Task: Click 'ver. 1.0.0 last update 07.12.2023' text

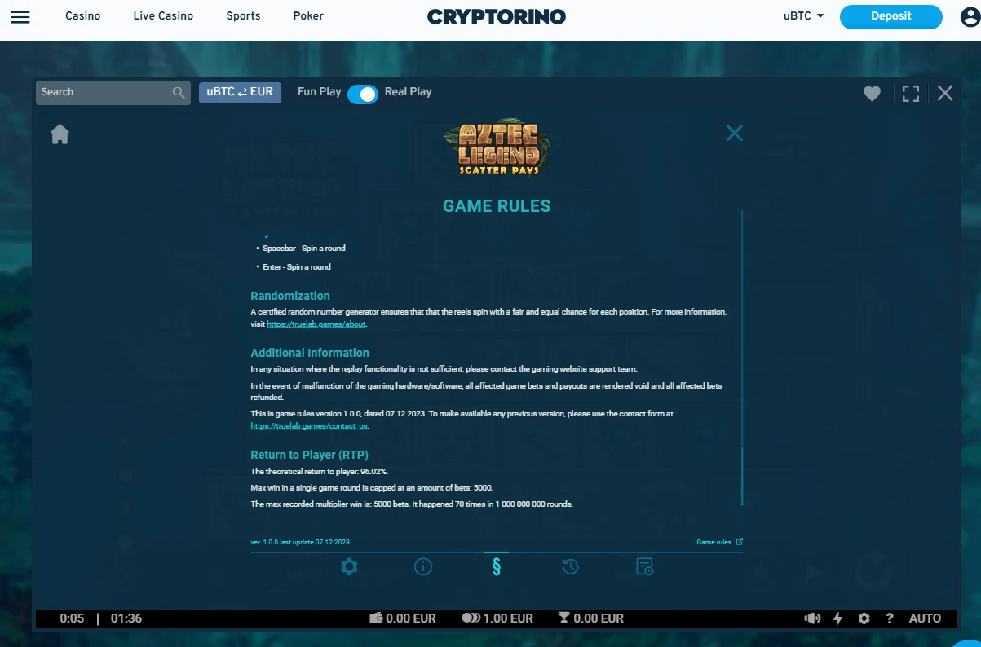Action: pyautogui.click(x=300, y=542)
